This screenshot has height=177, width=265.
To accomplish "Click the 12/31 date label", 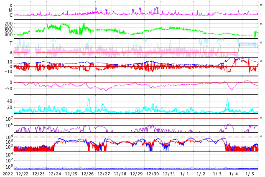I will [169, 174].
